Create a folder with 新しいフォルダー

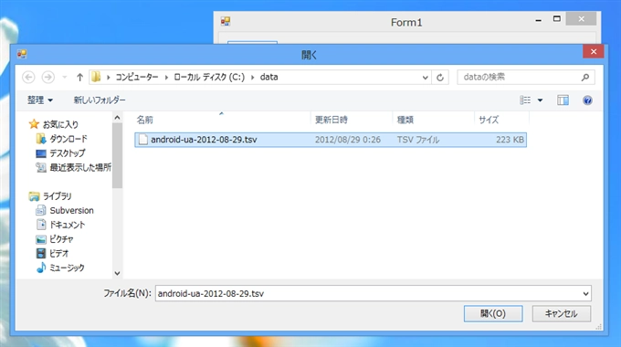[x=100, y=100]
